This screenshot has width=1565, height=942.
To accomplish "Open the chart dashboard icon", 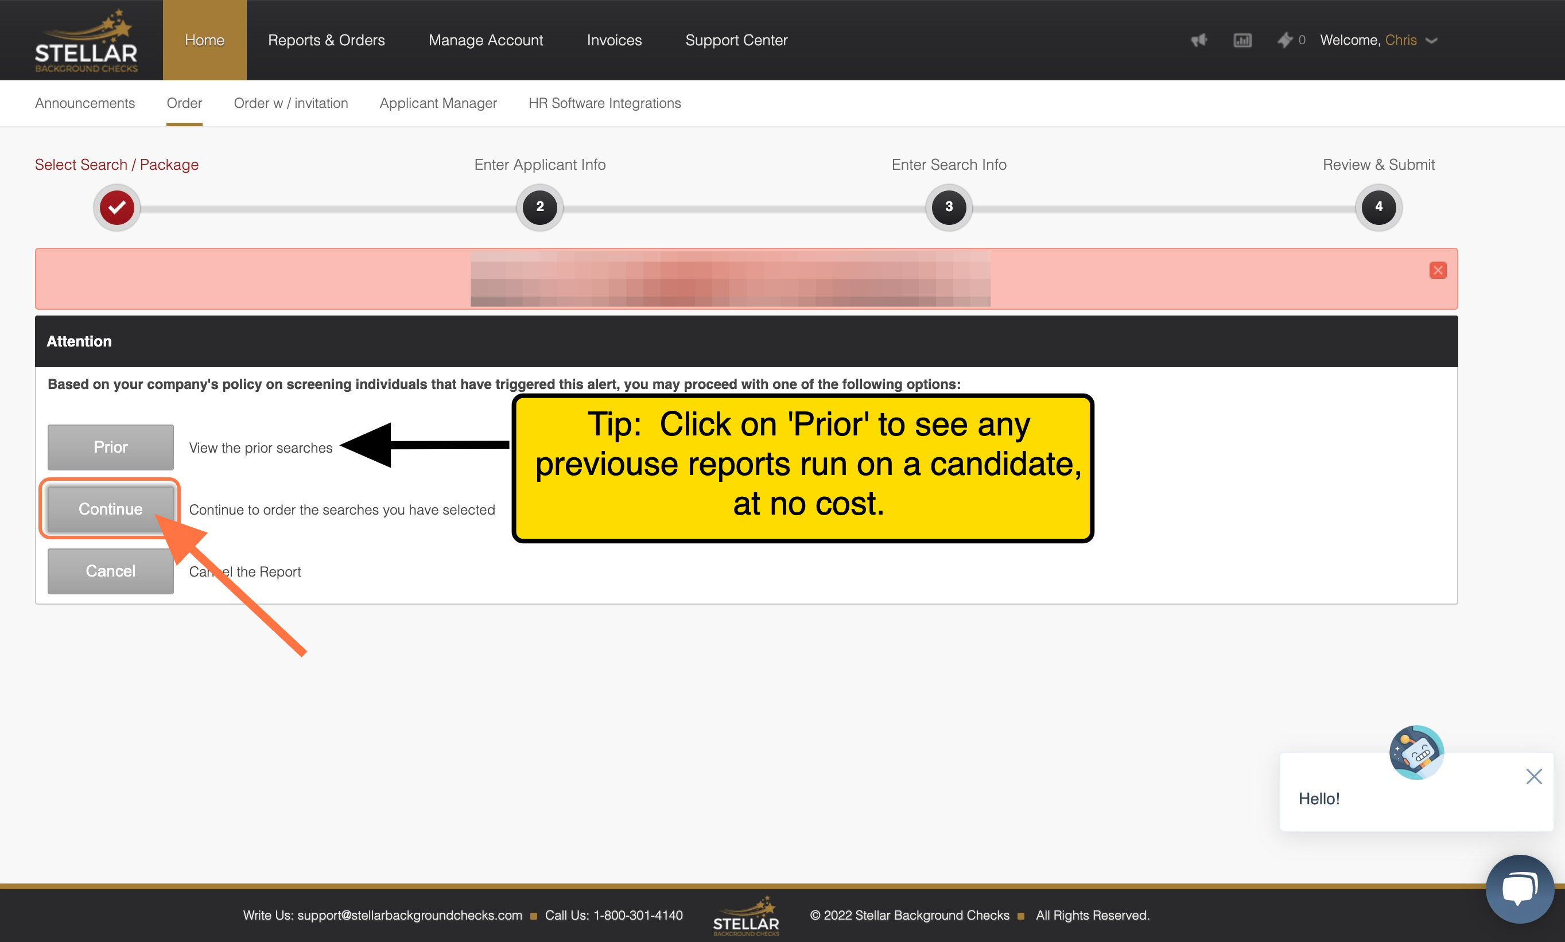I will click(1242, 41).
